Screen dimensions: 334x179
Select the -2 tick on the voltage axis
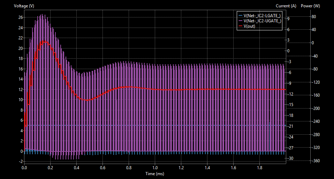click(21, 161)
